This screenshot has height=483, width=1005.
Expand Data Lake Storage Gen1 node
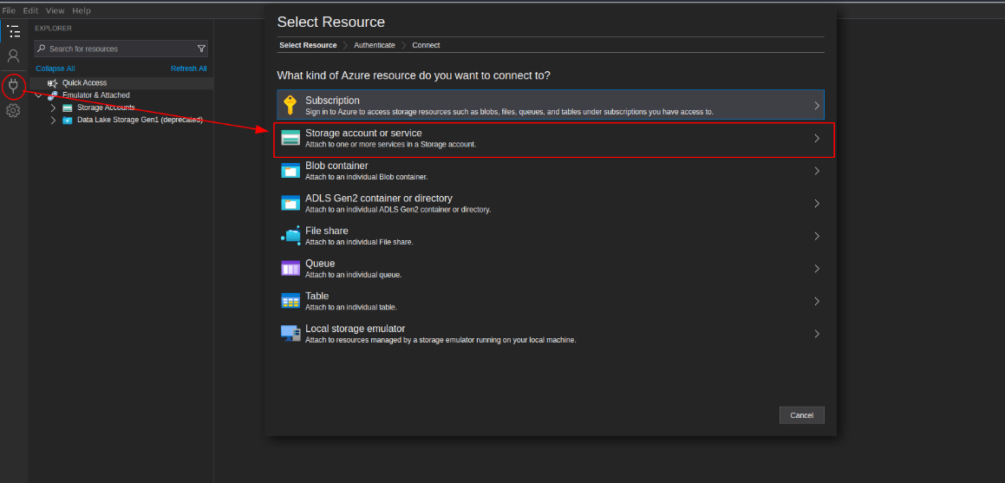point(53,120)
